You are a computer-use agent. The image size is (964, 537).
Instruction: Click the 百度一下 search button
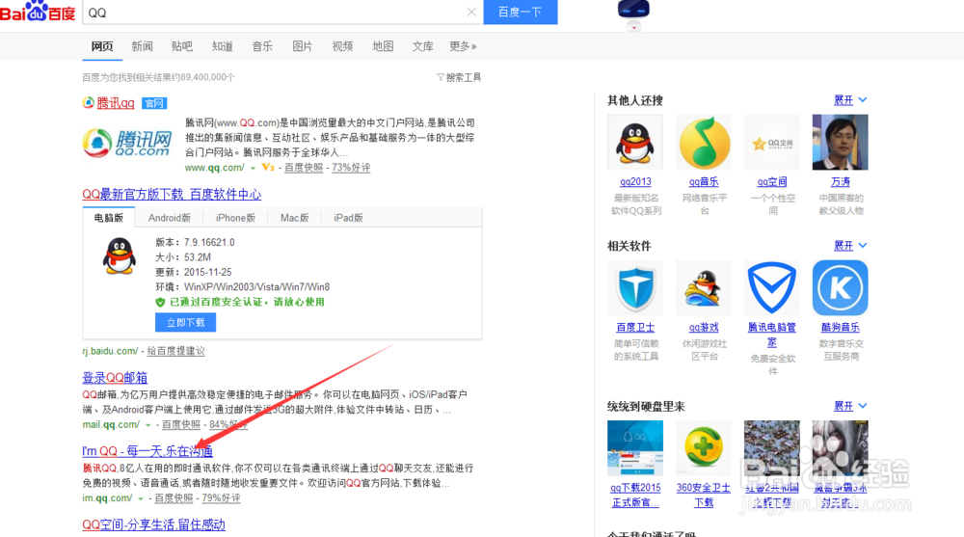[x=521, y=12]
